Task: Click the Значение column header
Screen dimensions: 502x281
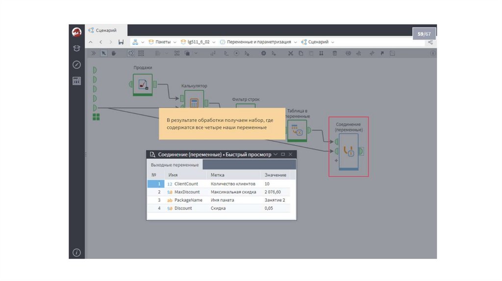Action: (275, 175)
